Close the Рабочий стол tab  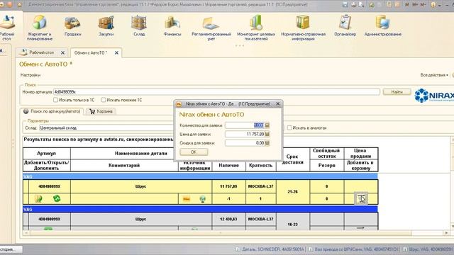[62, 53]
